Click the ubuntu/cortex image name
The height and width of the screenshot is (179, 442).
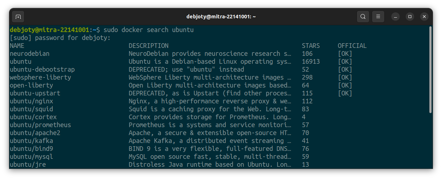tap(33, 117)
